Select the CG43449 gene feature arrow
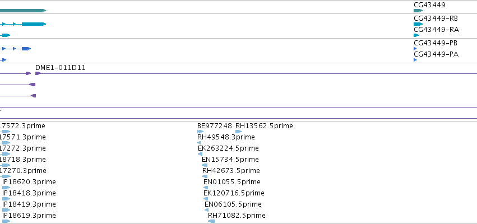 [x=418, y=11]
